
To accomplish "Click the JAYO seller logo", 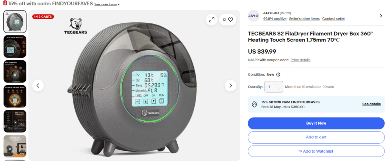I will click(x=253, y=16).
